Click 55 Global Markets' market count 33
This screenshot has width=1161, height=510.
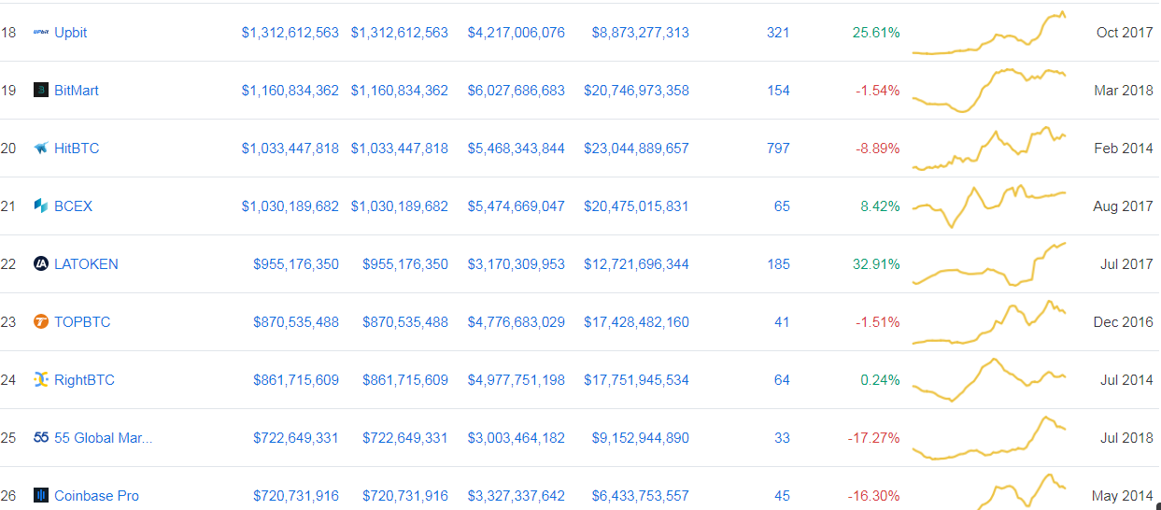coord(782,438)
